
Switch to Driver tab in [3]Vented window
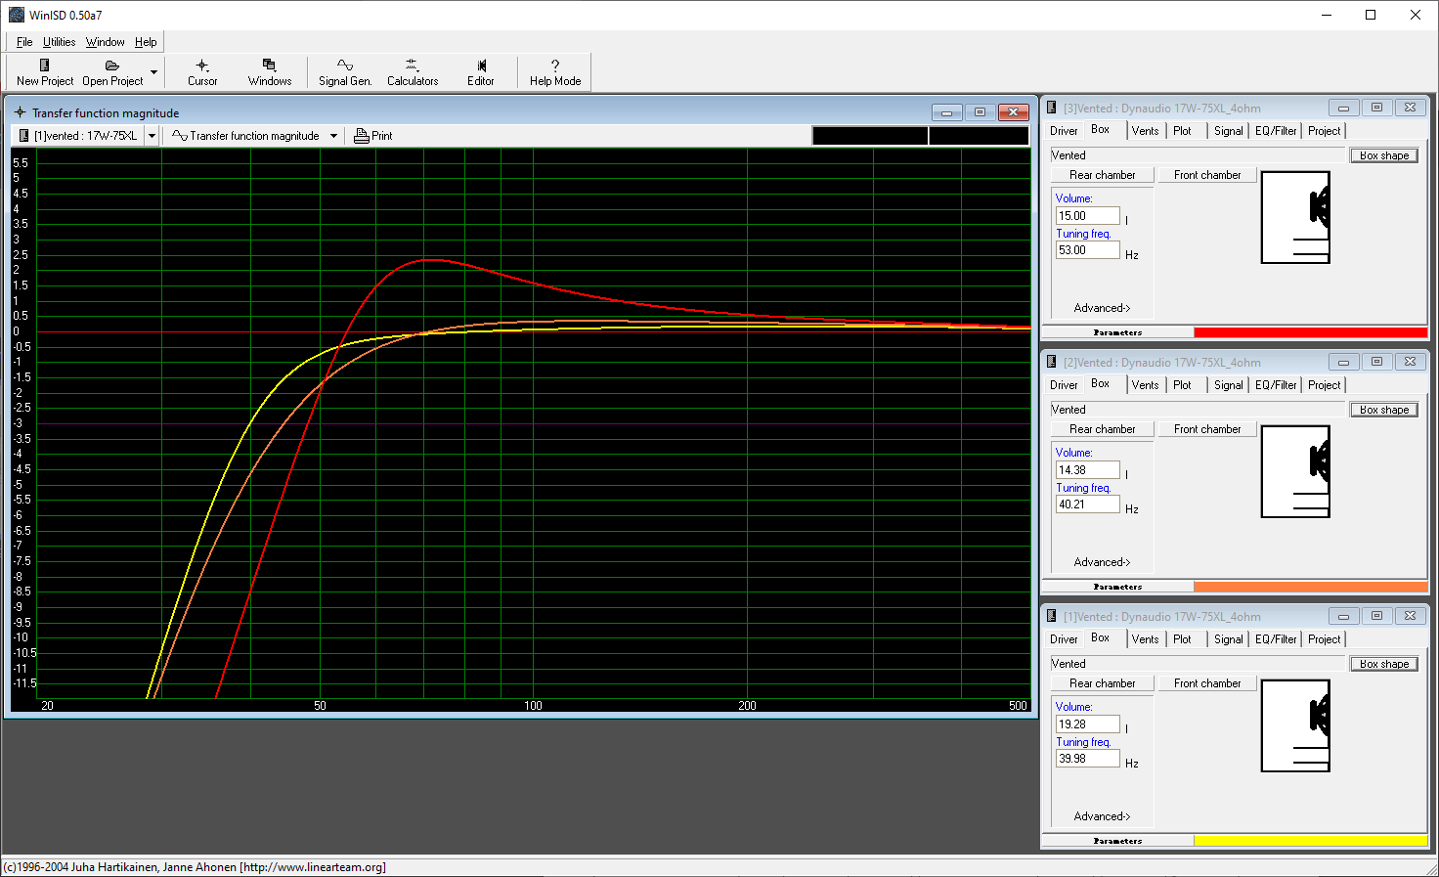1064,131
